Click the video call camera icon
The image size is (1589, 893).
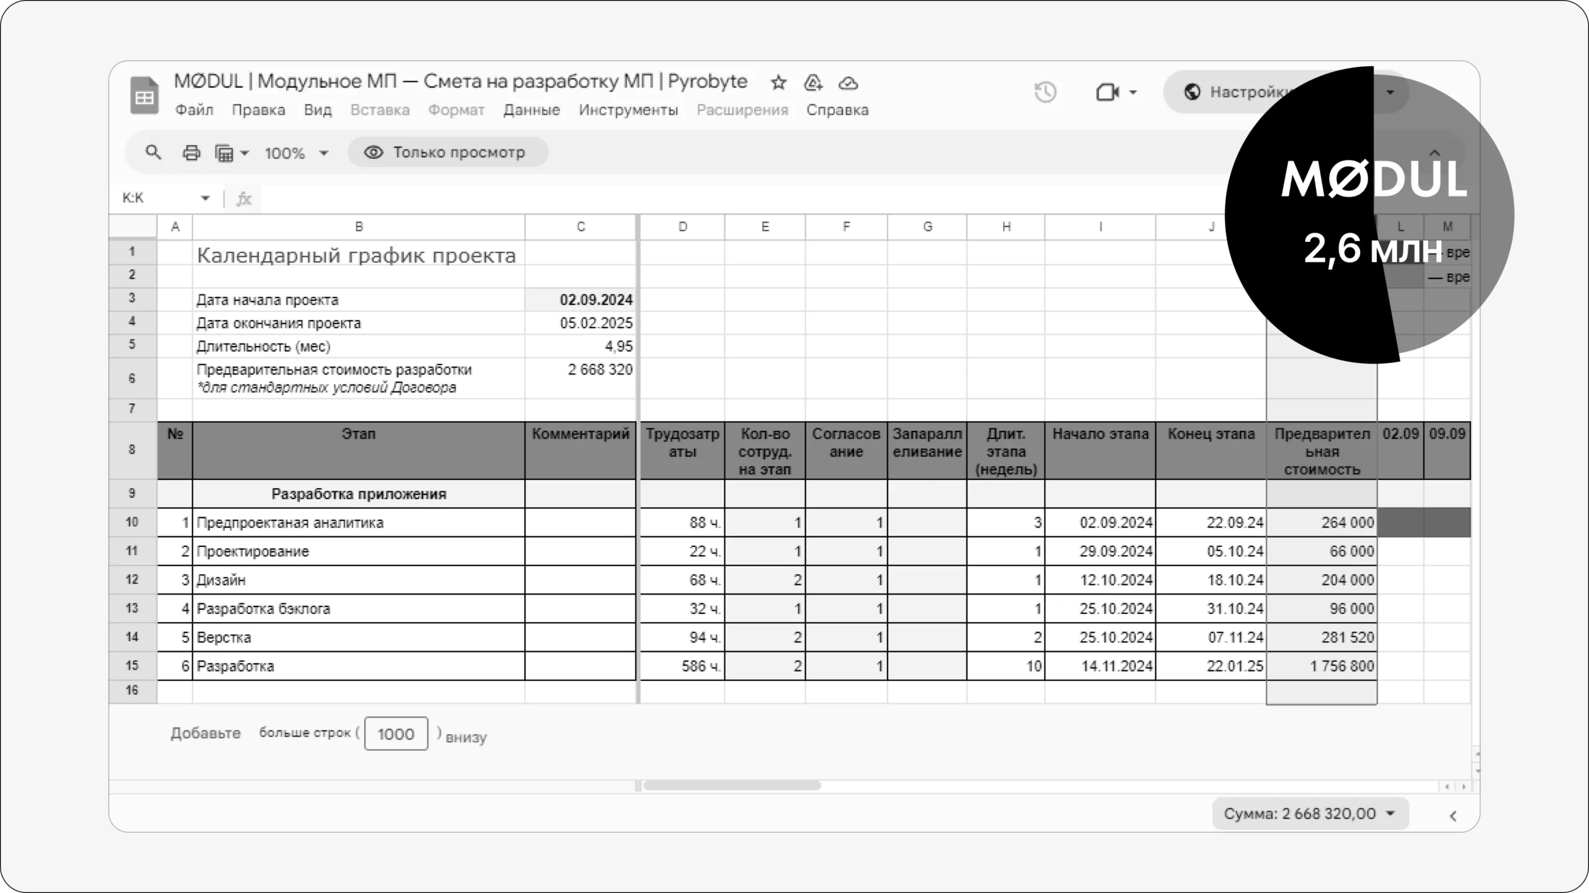[x=1107, y=92]
